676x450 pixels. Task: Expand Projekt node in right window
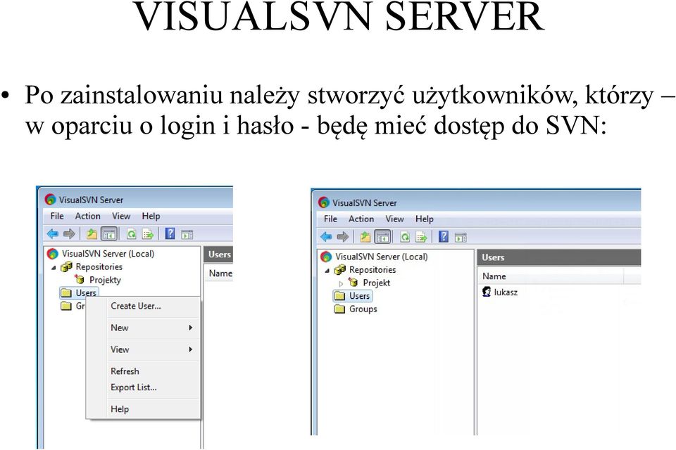click(341, 283)
